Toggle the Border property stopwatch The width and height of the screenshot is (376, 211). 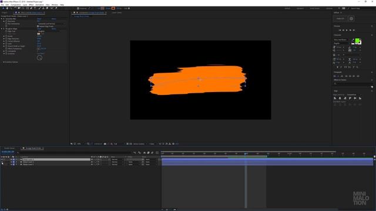click(6, 36)
